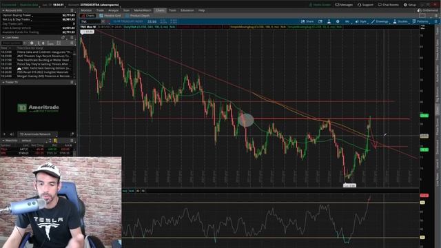Open the Drawings menu

(380, 21)
